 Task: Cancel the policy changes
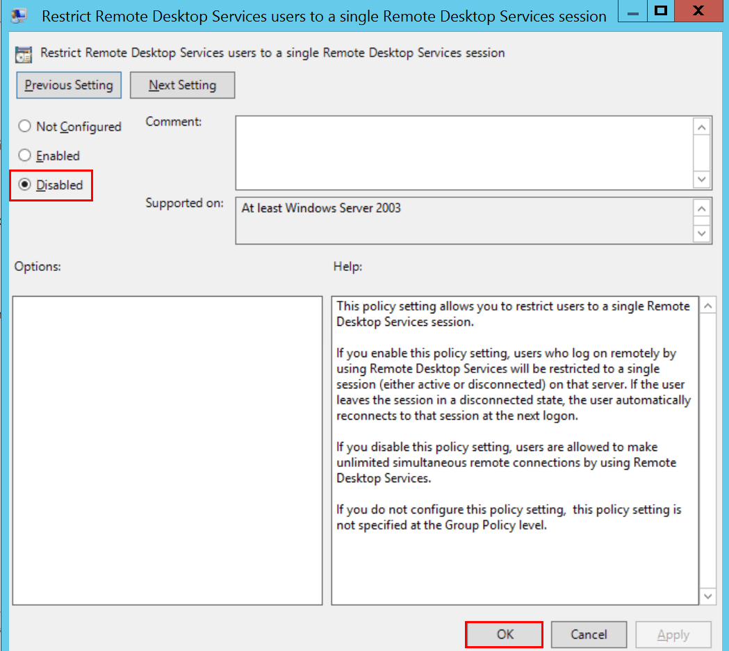[x=589, y=634]
